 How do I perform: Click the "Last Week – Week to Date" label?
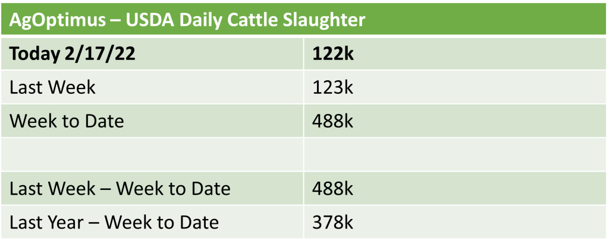pyautogui.click(x=120, y=189)
